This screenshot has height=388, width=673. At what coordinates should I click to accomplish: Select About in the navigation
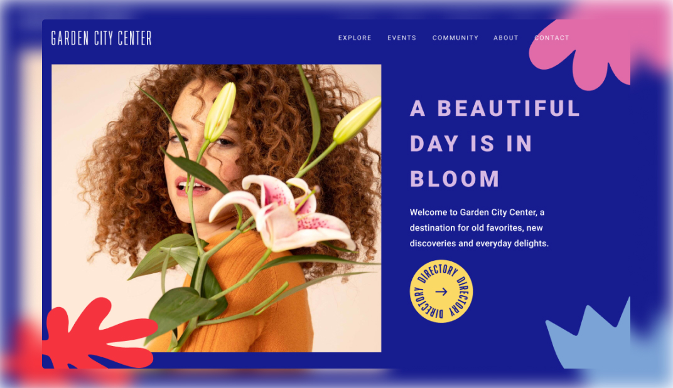pyautogui.click(x=505, y=38)
